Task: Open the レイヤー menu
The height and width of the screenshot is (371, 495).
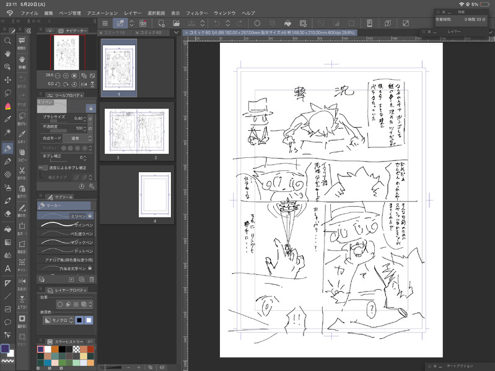Action: [x=133, y=13]
